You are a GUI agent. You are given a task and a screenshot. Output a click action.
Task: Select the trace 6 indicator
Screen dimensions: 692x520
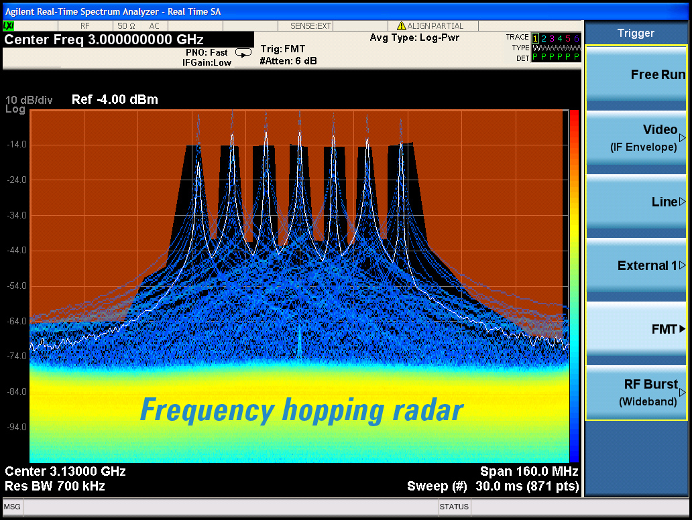[576, 38]
